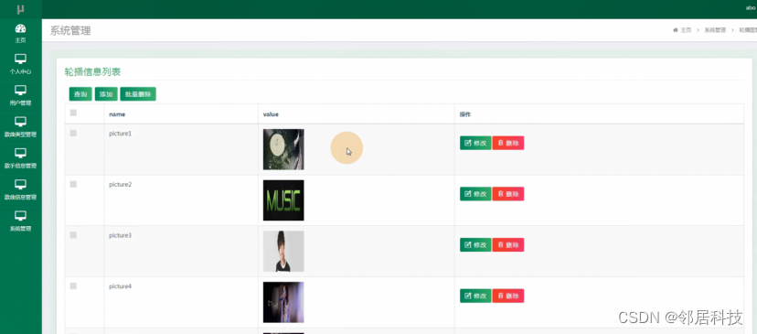757x334 pixels.
Task: Open the picture2 MUSIC thumbnail
Action: pos(283,200)
